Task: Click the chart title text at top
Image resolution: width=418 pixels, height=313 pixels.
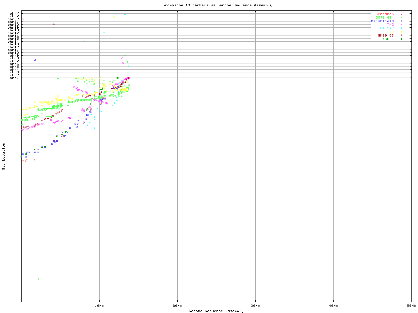Action: click(x=216, y=5)
